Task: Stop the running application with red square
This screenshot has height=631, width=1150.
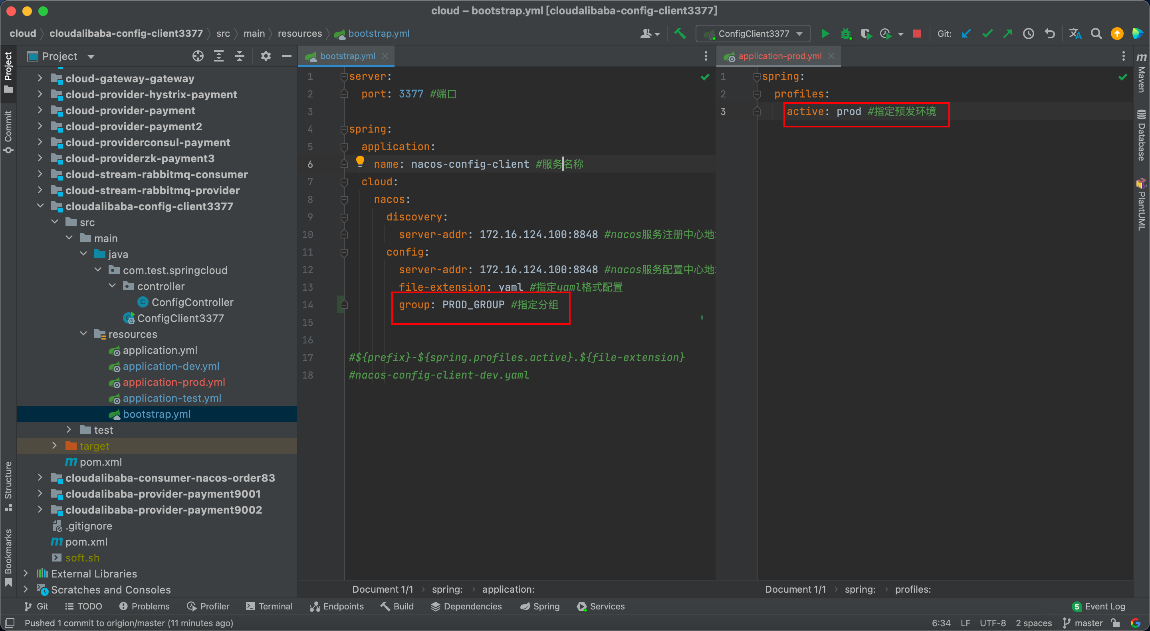Action: pyautogui.click(x=916, y=34)
